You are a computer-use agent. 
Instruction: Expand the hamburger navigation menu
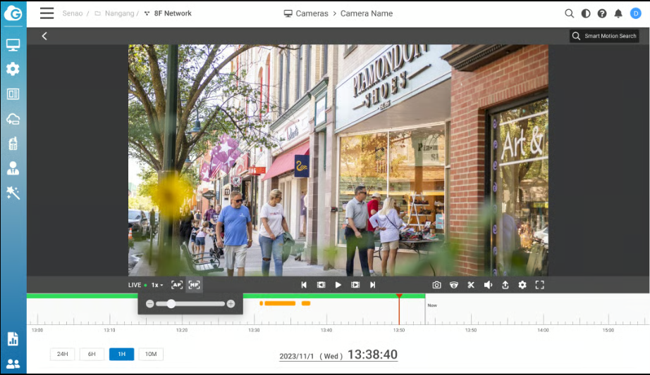tap(47, 13)
